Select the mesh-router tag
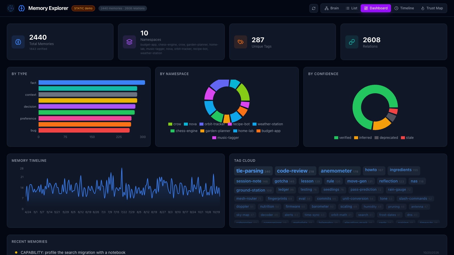Viewport: 454px width, 255px height. [249, 199]
